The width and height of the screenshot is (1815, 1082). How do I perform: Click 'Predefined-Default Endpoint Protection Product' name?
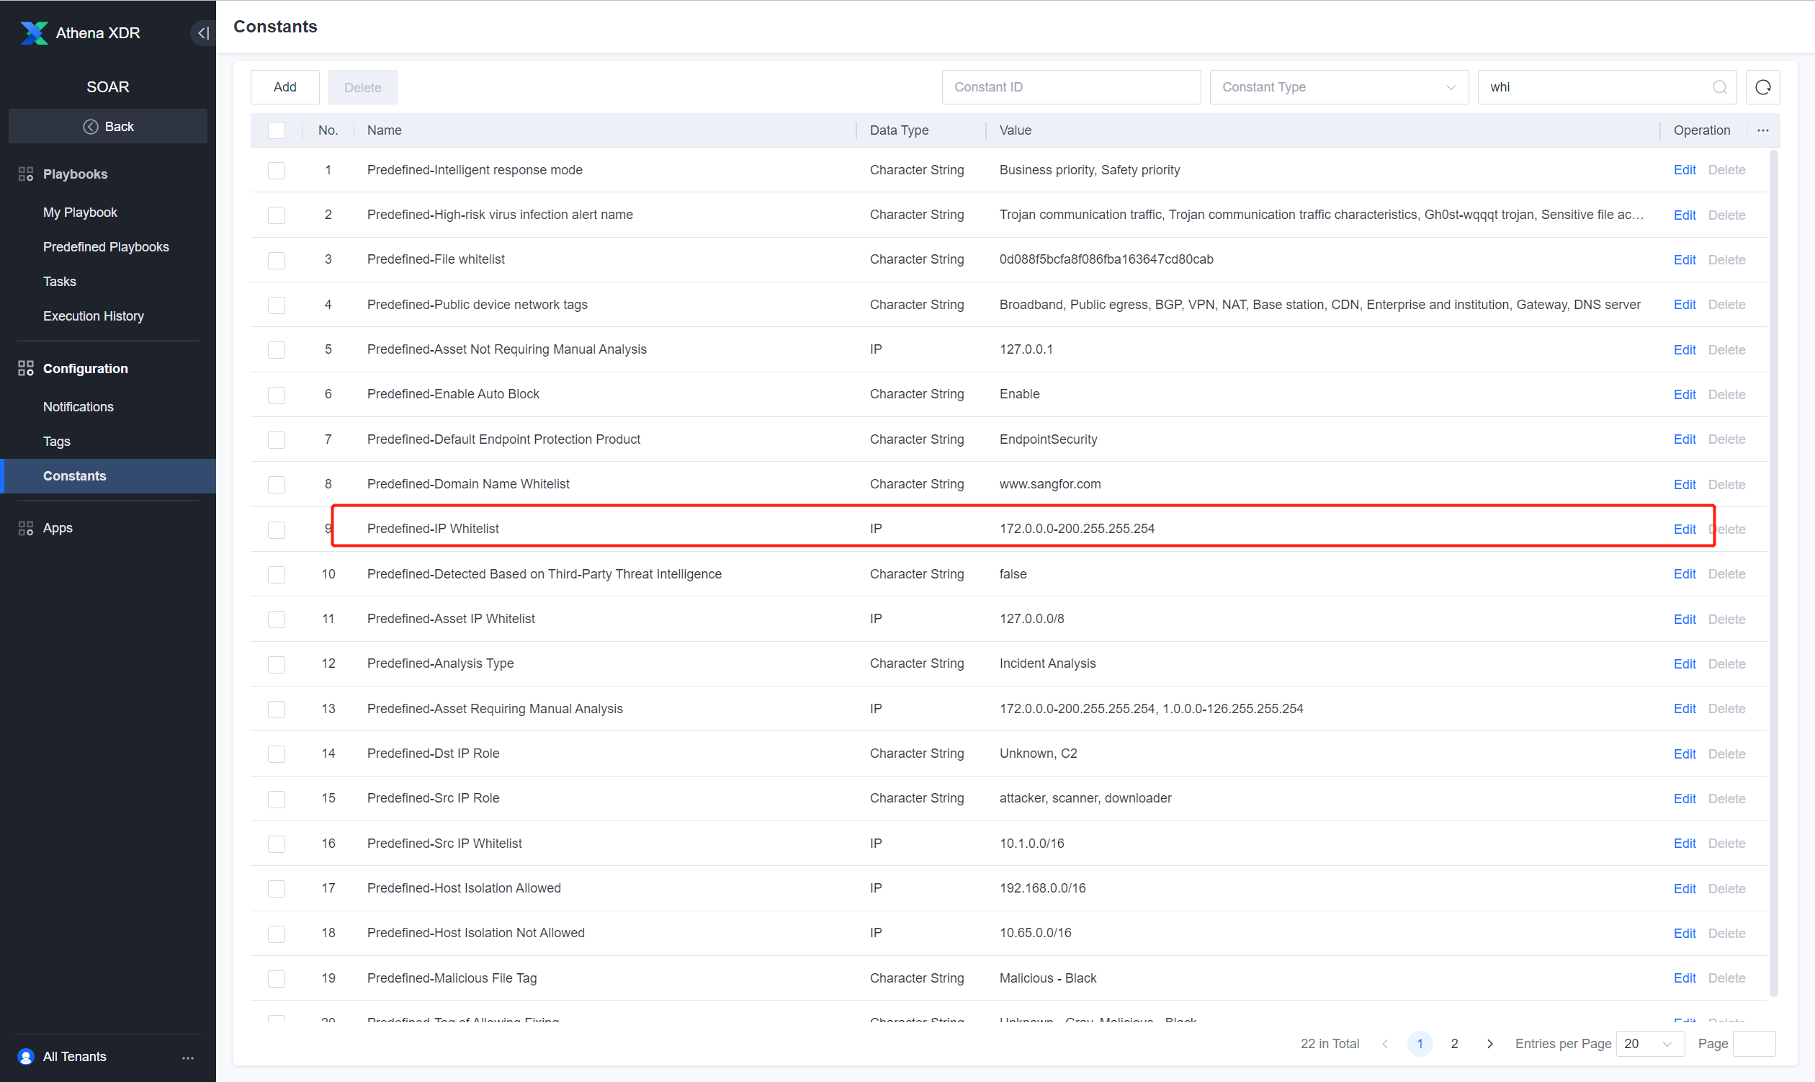(x=503, y=439)
